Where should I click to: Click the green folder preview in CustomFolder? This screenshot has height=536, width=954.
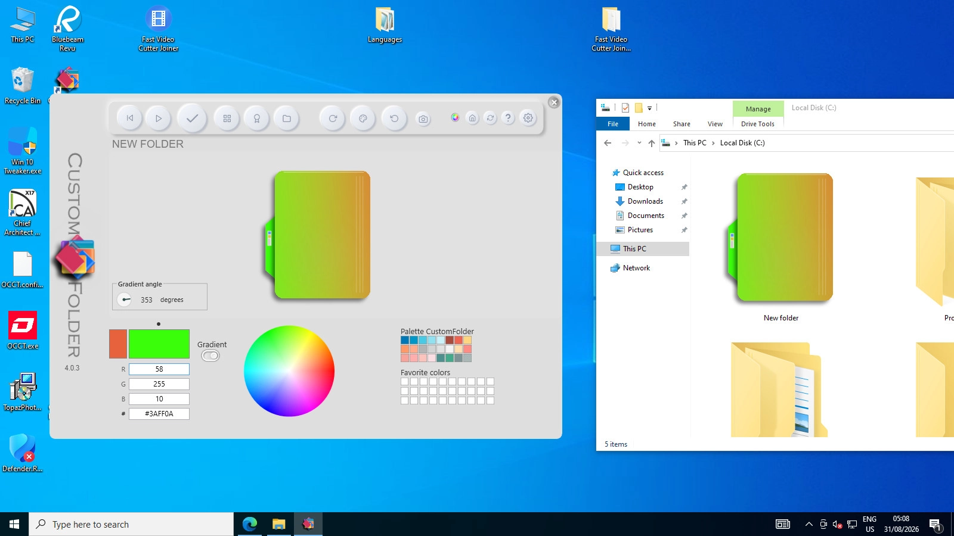[318, 235]
